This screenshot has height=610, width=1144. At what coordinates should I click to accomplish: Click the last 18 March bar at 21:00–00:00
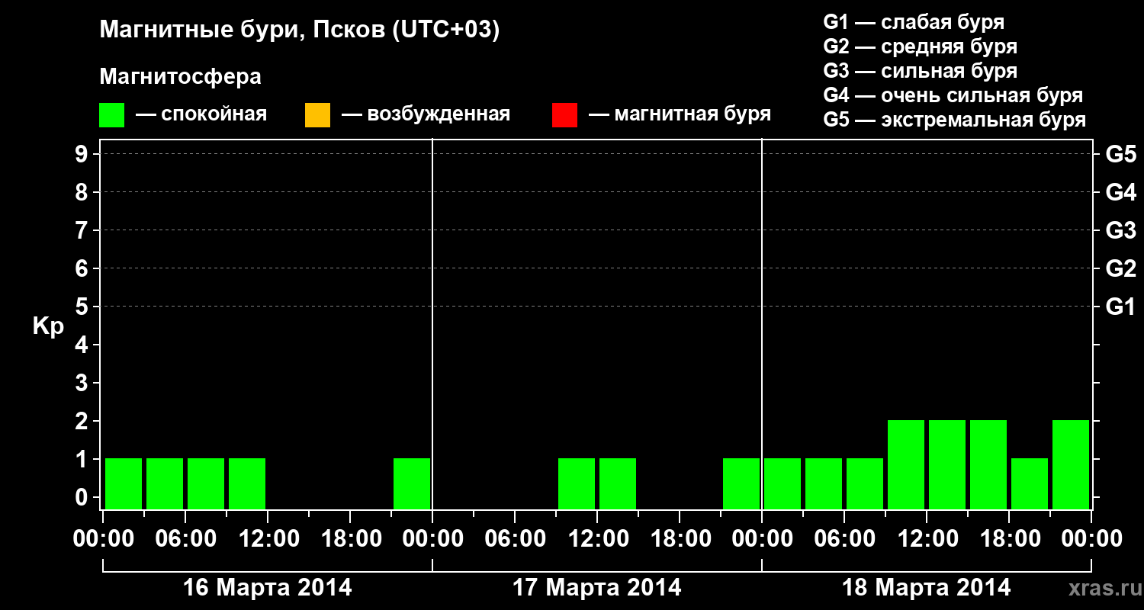click(1071, 464)
